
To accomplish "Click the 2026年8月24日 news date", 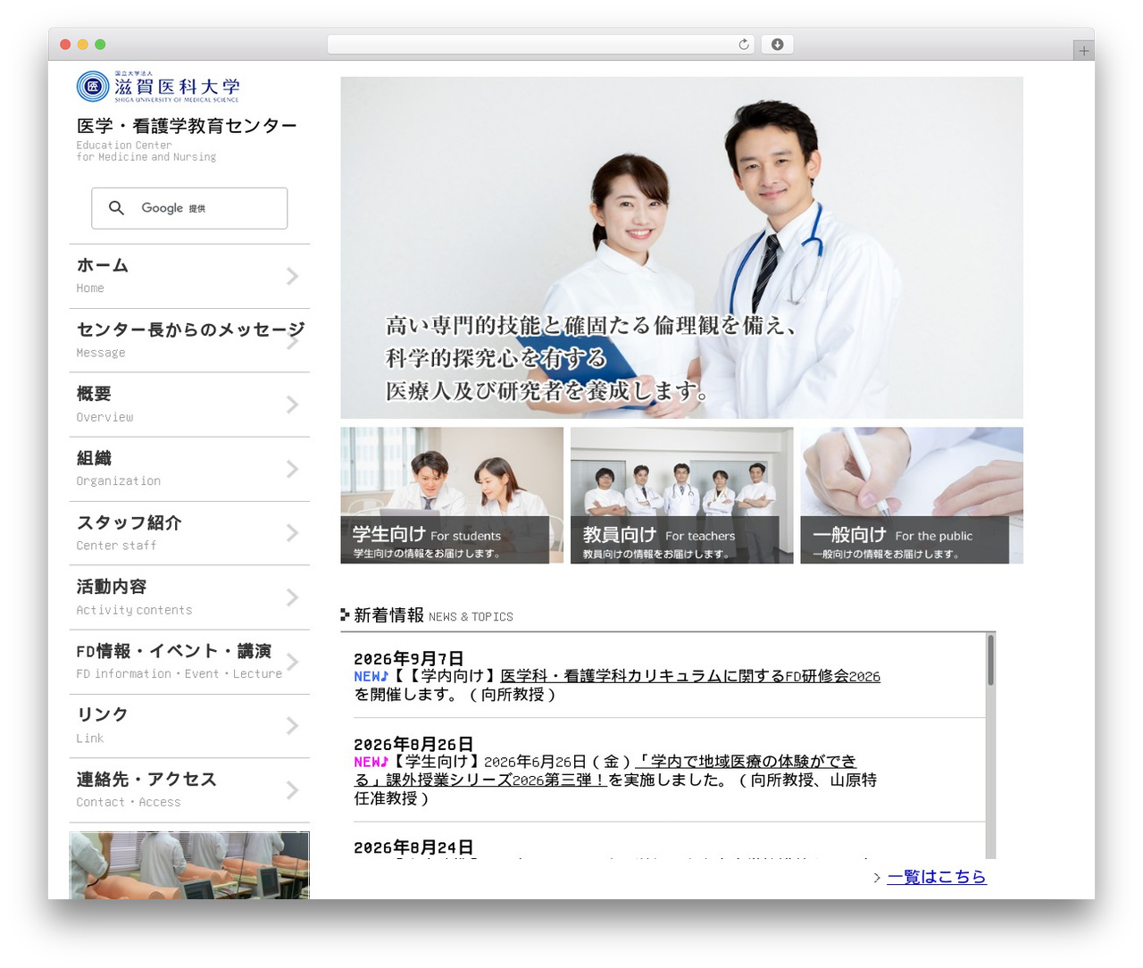I will 413,847.
